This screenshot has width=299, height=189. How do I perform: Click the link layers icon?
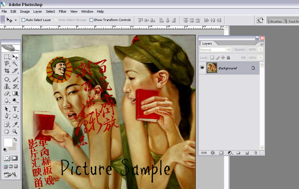[x=204, y=153]
